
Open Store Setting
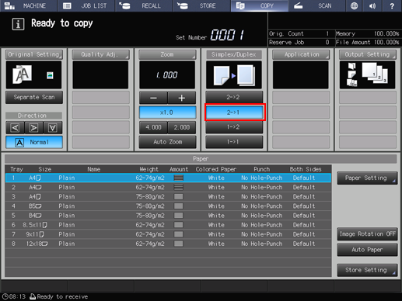[367, 270]
